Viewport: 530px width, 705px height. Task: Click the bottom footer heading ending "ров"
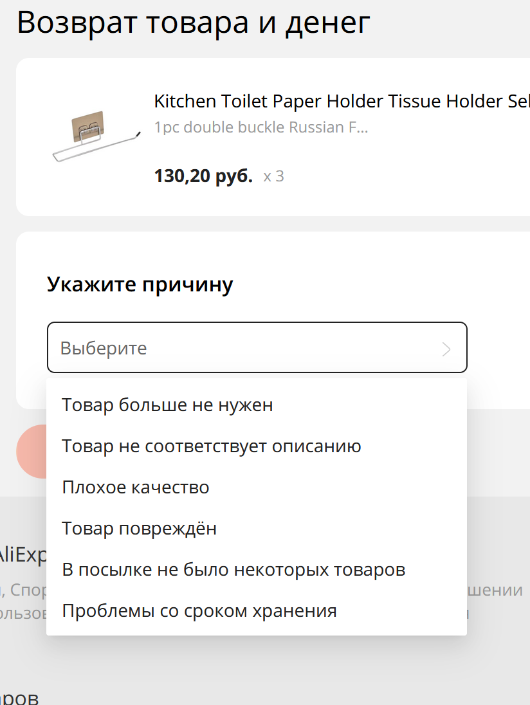(x=19, y=699)
